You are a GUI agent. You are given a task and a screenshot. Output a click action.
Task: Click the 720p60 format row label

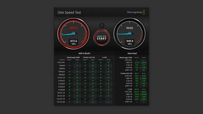pos(62,65)
